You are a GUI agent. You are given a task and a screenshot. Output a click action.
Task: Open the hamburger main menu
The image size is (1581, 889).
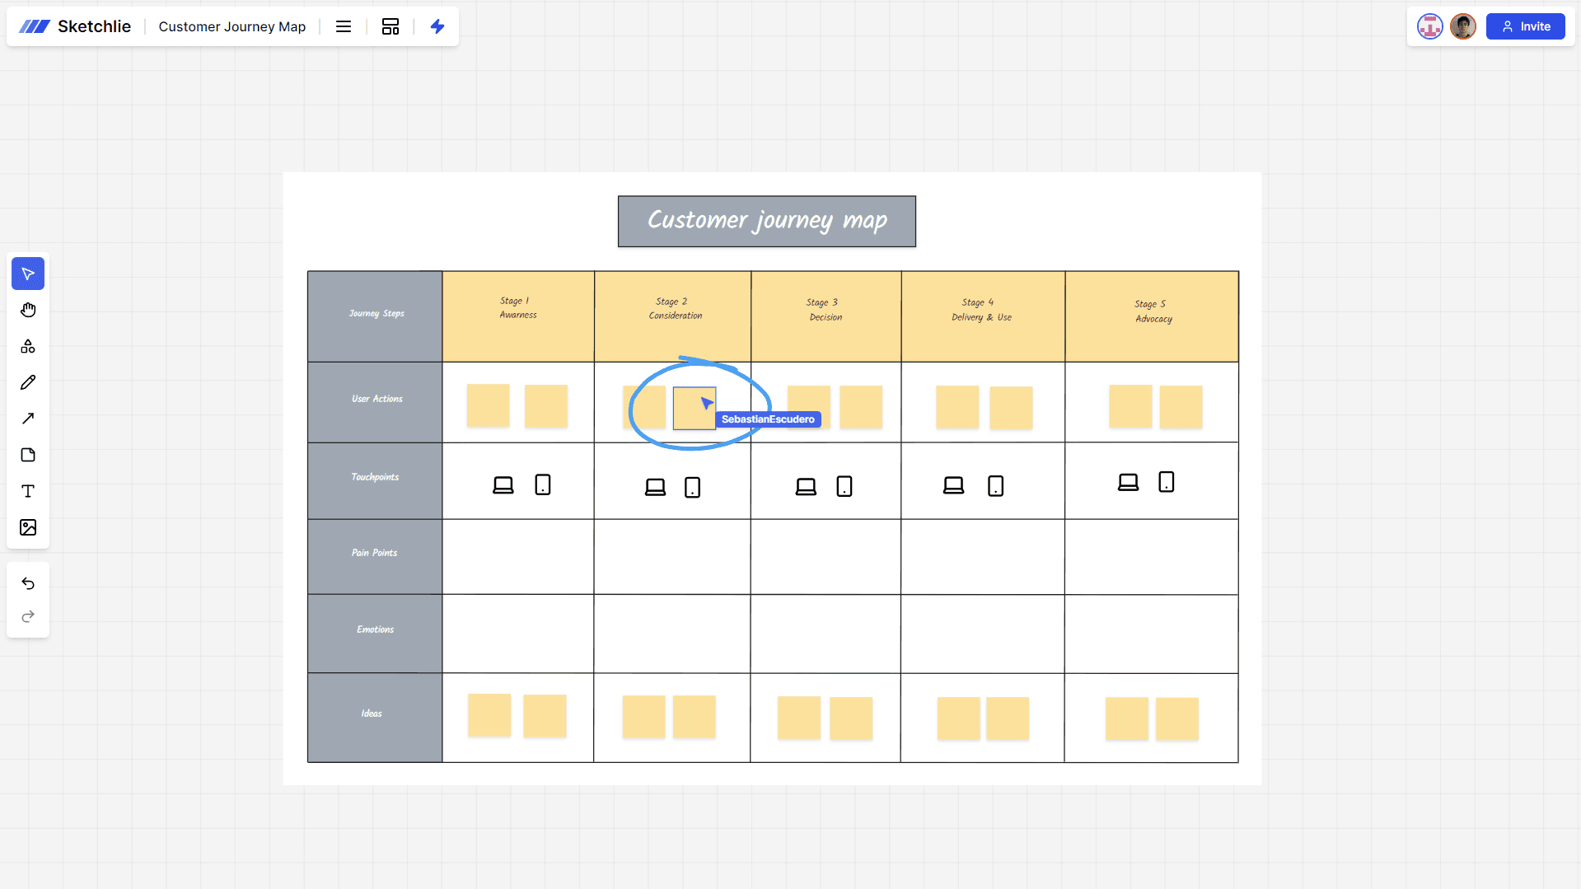click(x=344, y=26)
